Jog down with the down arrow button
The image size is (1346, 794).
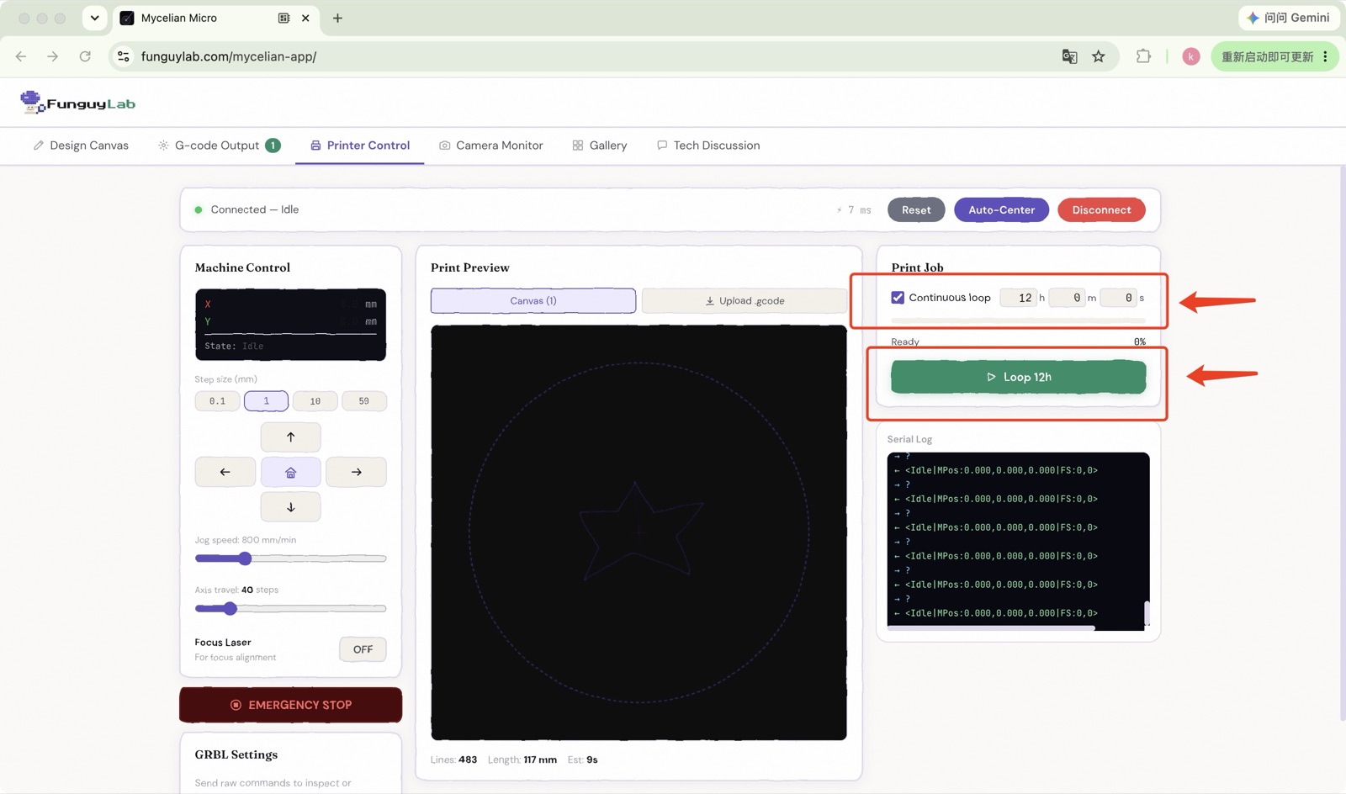coord(290,507)
